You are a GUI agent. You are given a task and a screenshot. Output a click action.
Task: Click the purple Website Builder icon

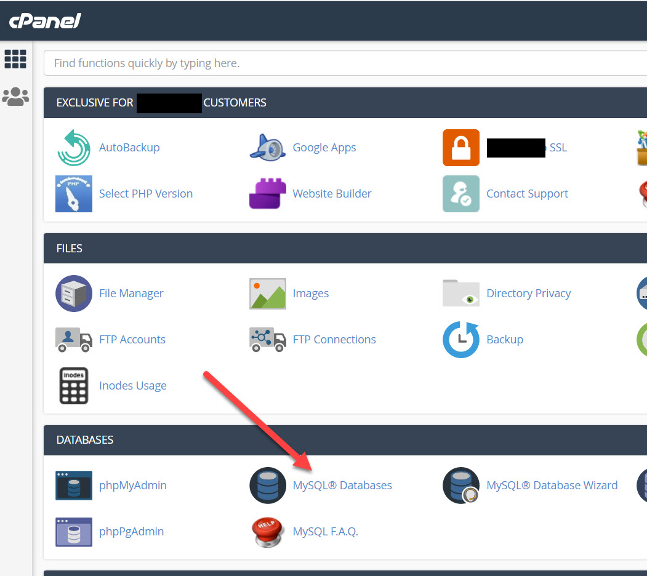coord(268,194)
